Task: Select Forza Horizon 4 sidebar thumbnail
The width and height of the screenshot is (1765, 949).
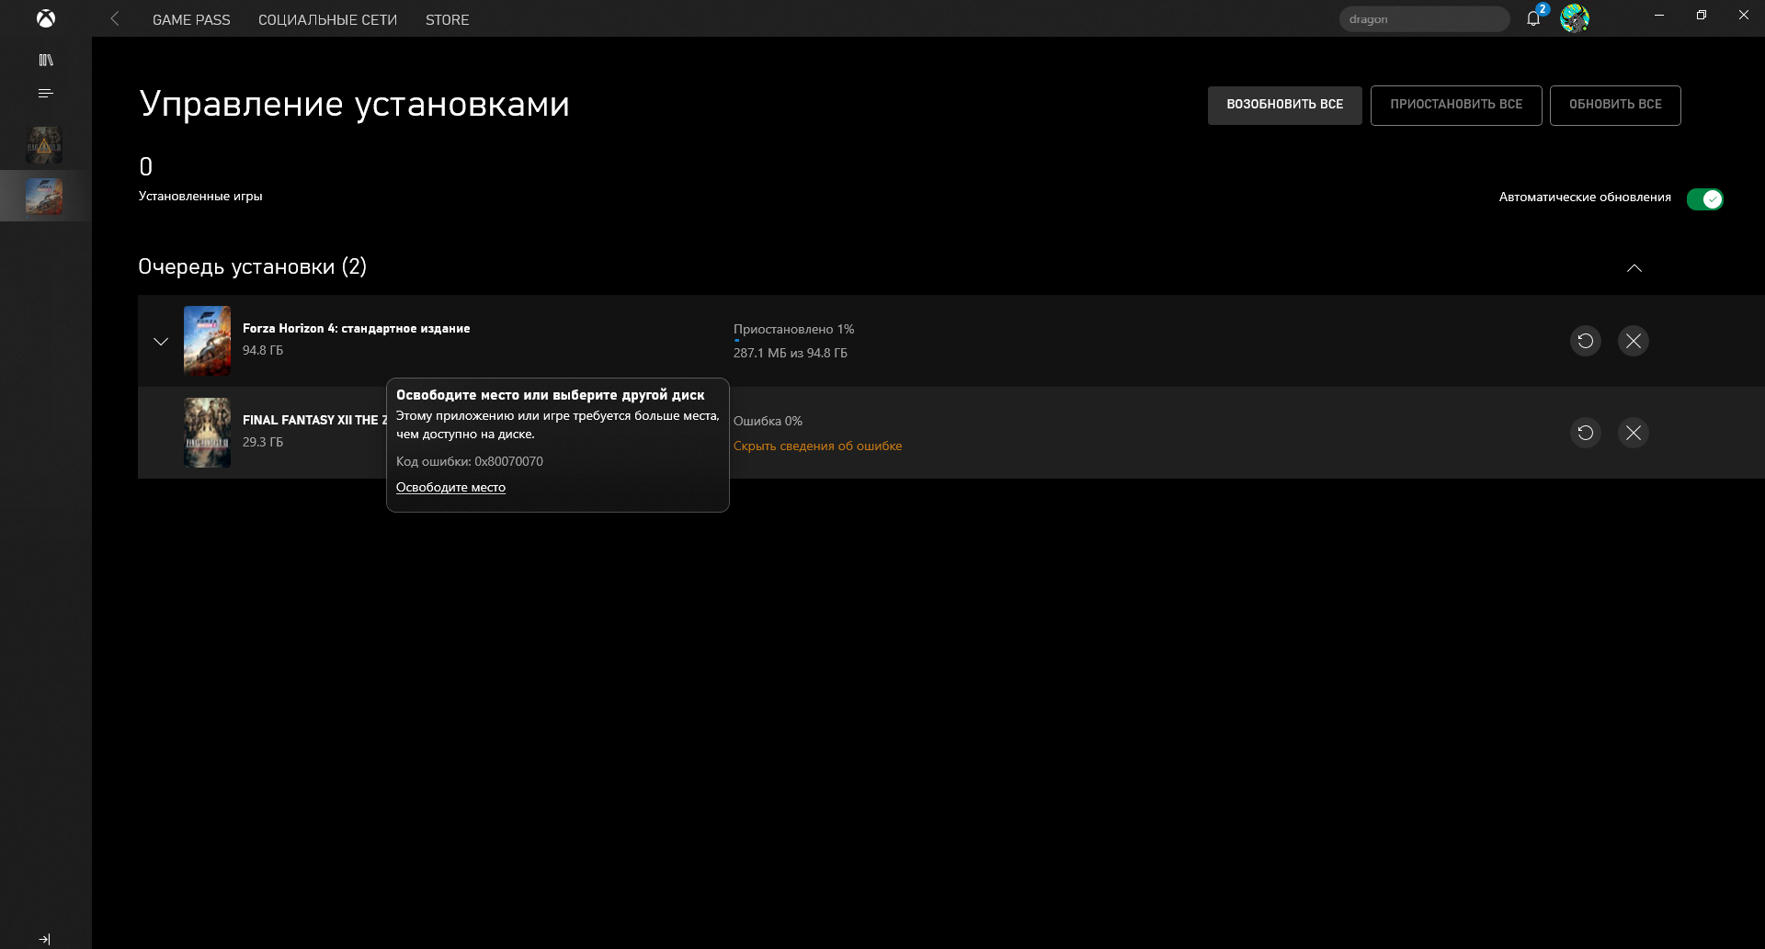Action: click(x=44, y=196)
